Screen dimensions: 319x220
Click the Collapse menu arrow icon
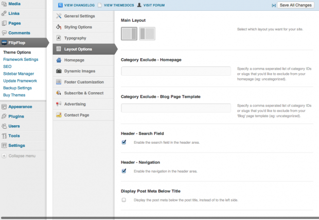point(4,156)
